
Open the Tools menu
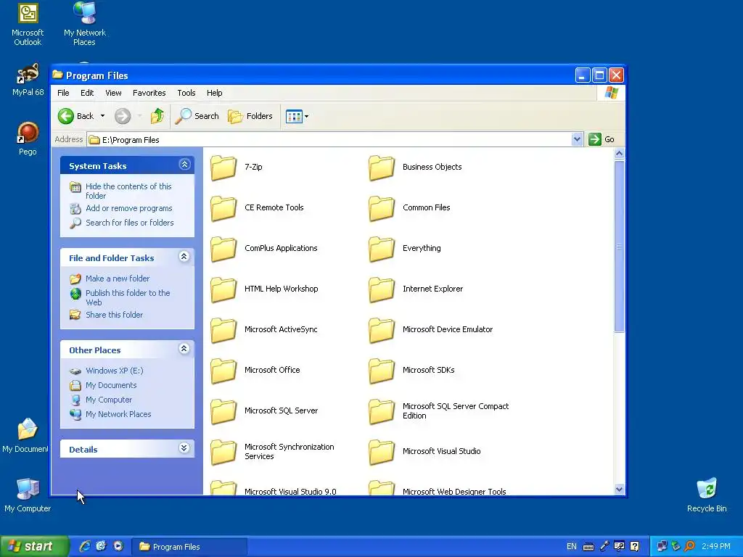186,93
